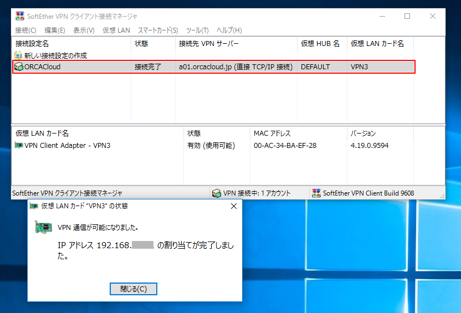461x313 pixels.
Task: Click the SoftEther VPN app icon in title bar
Action: [x=20, y=16]
